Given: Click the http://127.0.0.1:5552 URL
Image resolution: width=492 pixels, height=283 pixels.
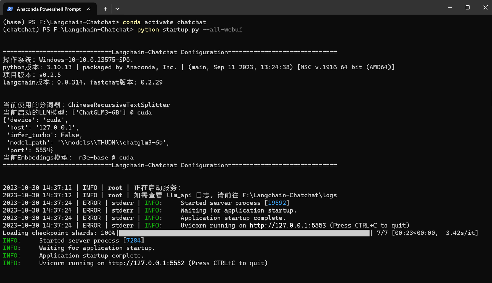Looking at the screenshot, I should tap(146, 263).
